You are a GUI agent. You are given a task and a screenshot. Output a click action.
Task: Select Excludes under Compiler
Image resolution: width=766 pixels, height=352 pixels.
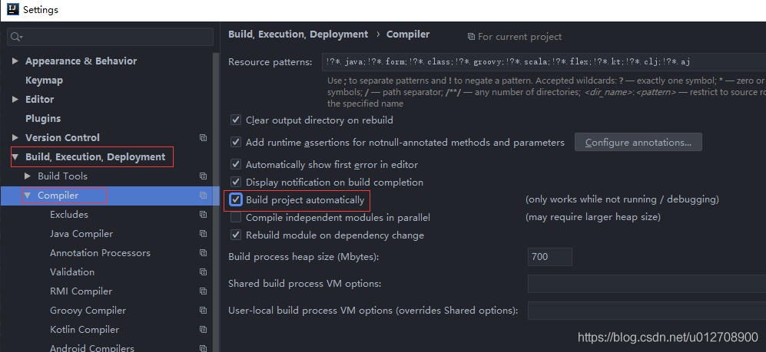click(69, 215)
